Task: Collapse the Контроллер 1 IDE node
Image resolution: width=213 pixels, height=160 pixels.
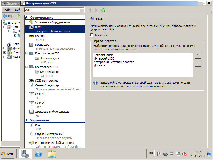Action: click(27, 67)
